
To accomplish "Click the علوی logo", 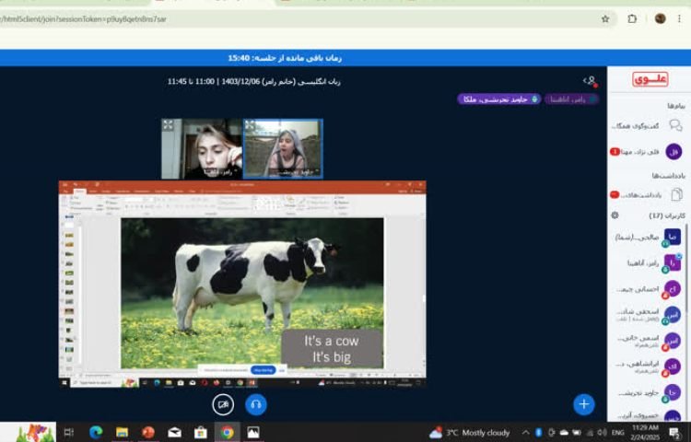I will point(650,80).
